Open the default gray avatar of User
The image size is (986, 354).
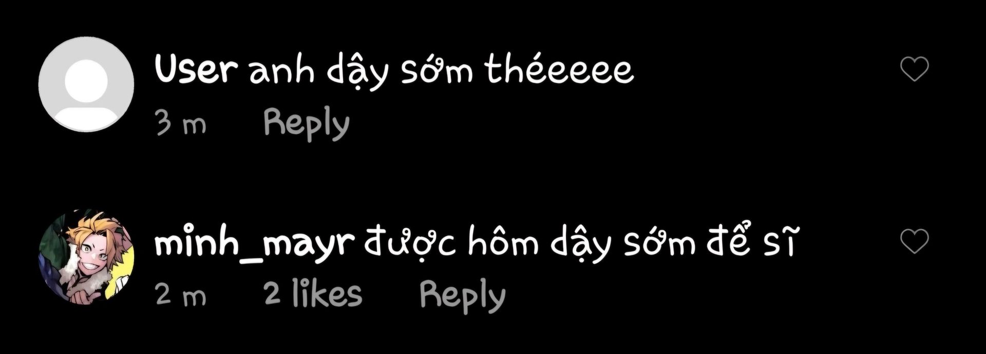tap(86, 85)
